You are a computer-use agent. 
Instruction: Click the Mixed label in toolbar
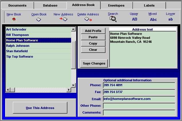click(152, 14)
